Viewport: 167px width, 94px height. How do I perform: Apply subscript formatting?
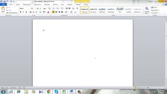pyautogui.click(x=33, y=12)
